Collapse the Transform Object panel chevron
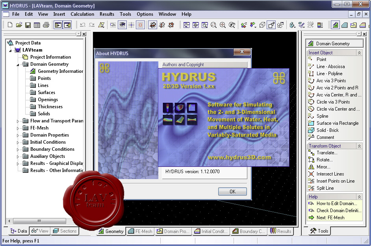Screen dimensions: 371x246 pos(359,146)
